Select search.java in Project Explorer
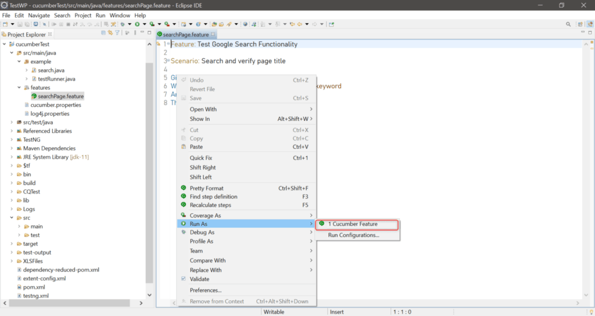595x316 pixels. (x=51, y=70)
